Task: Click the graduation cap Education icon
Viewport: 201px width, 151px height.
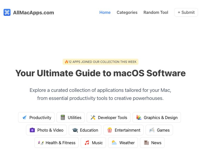Action: (75, 130)
